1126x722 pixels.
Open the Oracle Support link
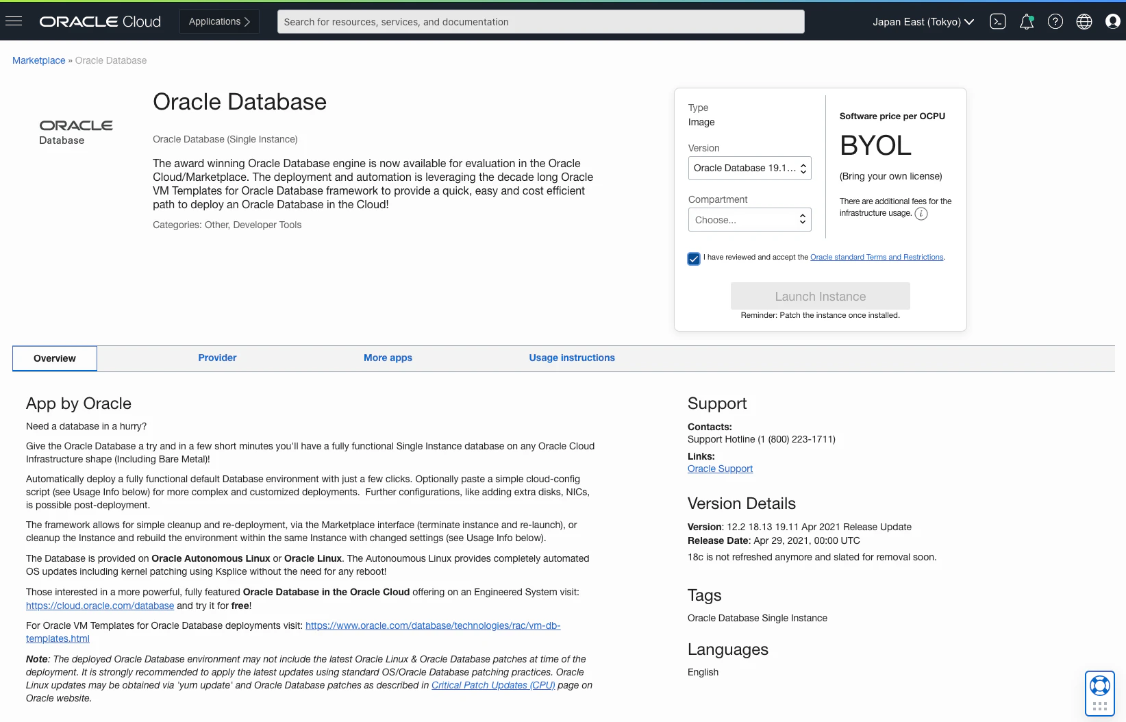point(720,469)
